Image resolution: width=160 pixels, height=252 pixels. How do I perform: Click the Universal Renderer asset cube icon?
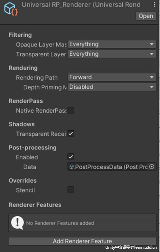11,9
